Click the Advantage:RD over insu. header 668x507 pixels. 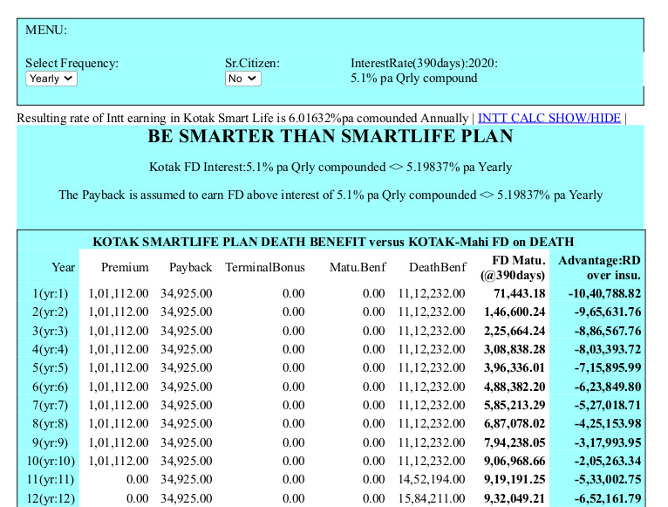coord(599,267)
